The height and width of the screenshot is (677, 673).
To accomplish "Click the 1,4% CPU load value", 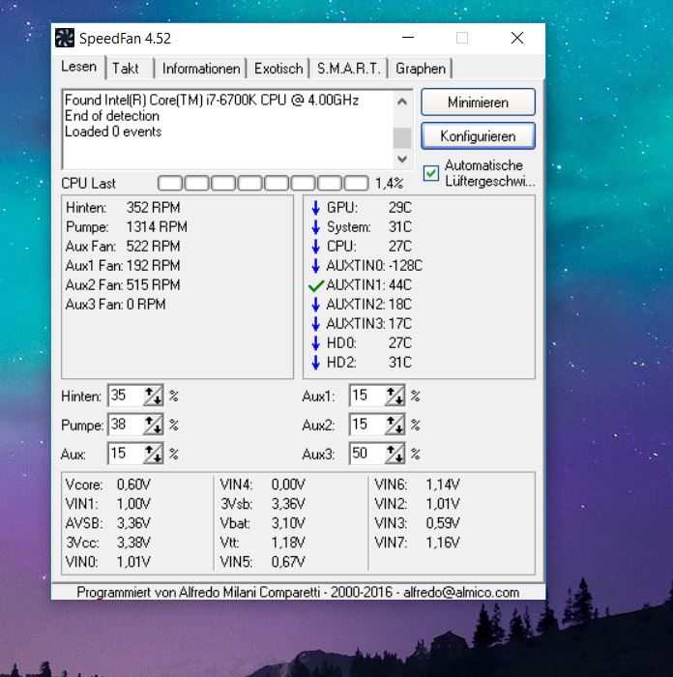I will click(389, 184).
